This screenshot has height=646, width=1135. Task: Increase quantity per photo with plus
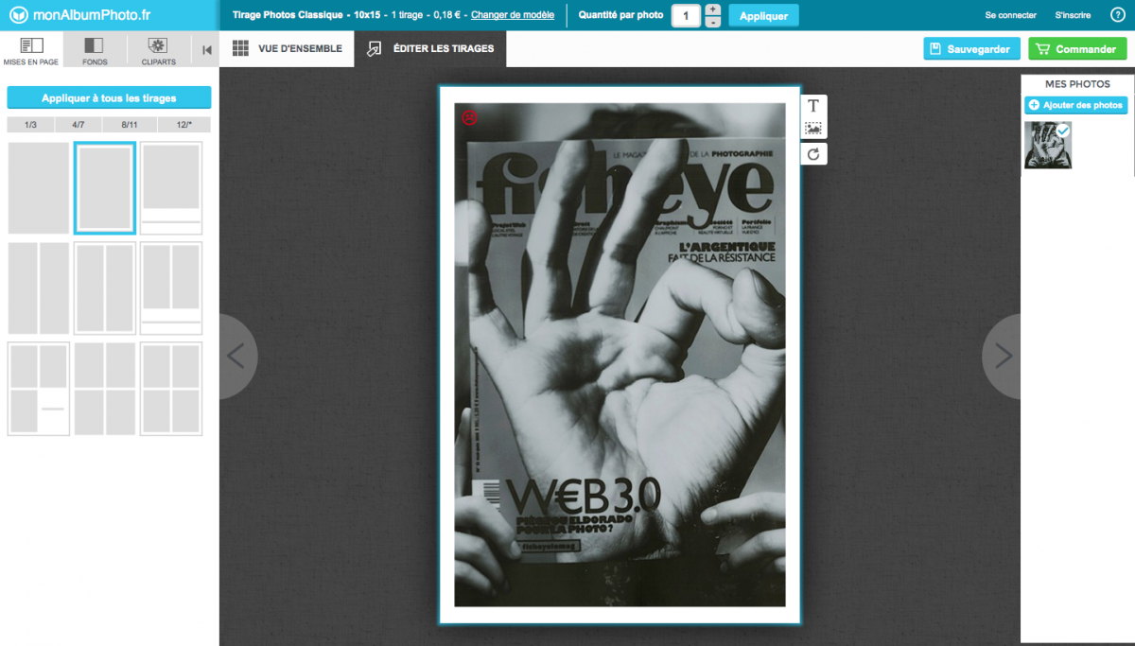pyautogui.click(x=712, y=9)
